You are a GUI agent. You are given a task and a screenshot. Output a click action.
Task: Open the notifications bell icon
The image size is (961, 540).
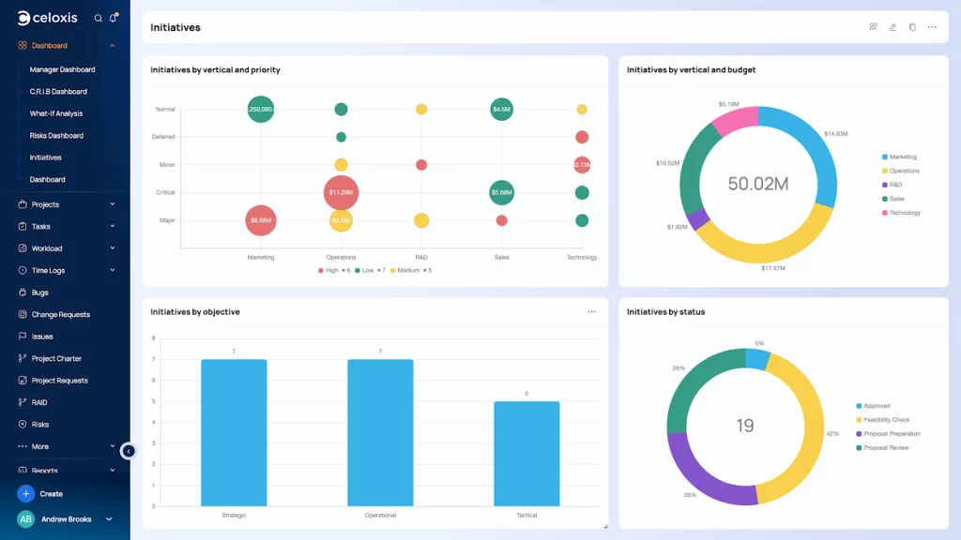[x=114, y=17]
